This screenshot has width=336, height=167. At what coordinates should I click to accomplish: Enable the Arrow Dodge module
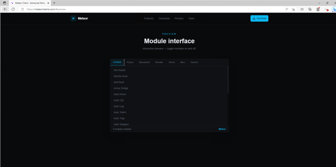169,88
